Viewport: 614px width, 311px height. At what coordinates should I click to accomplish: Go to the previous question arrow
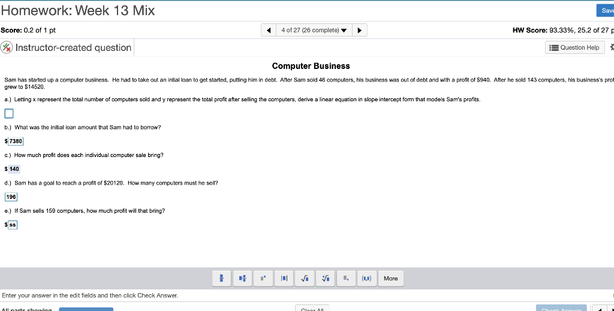tap(269, 30)
